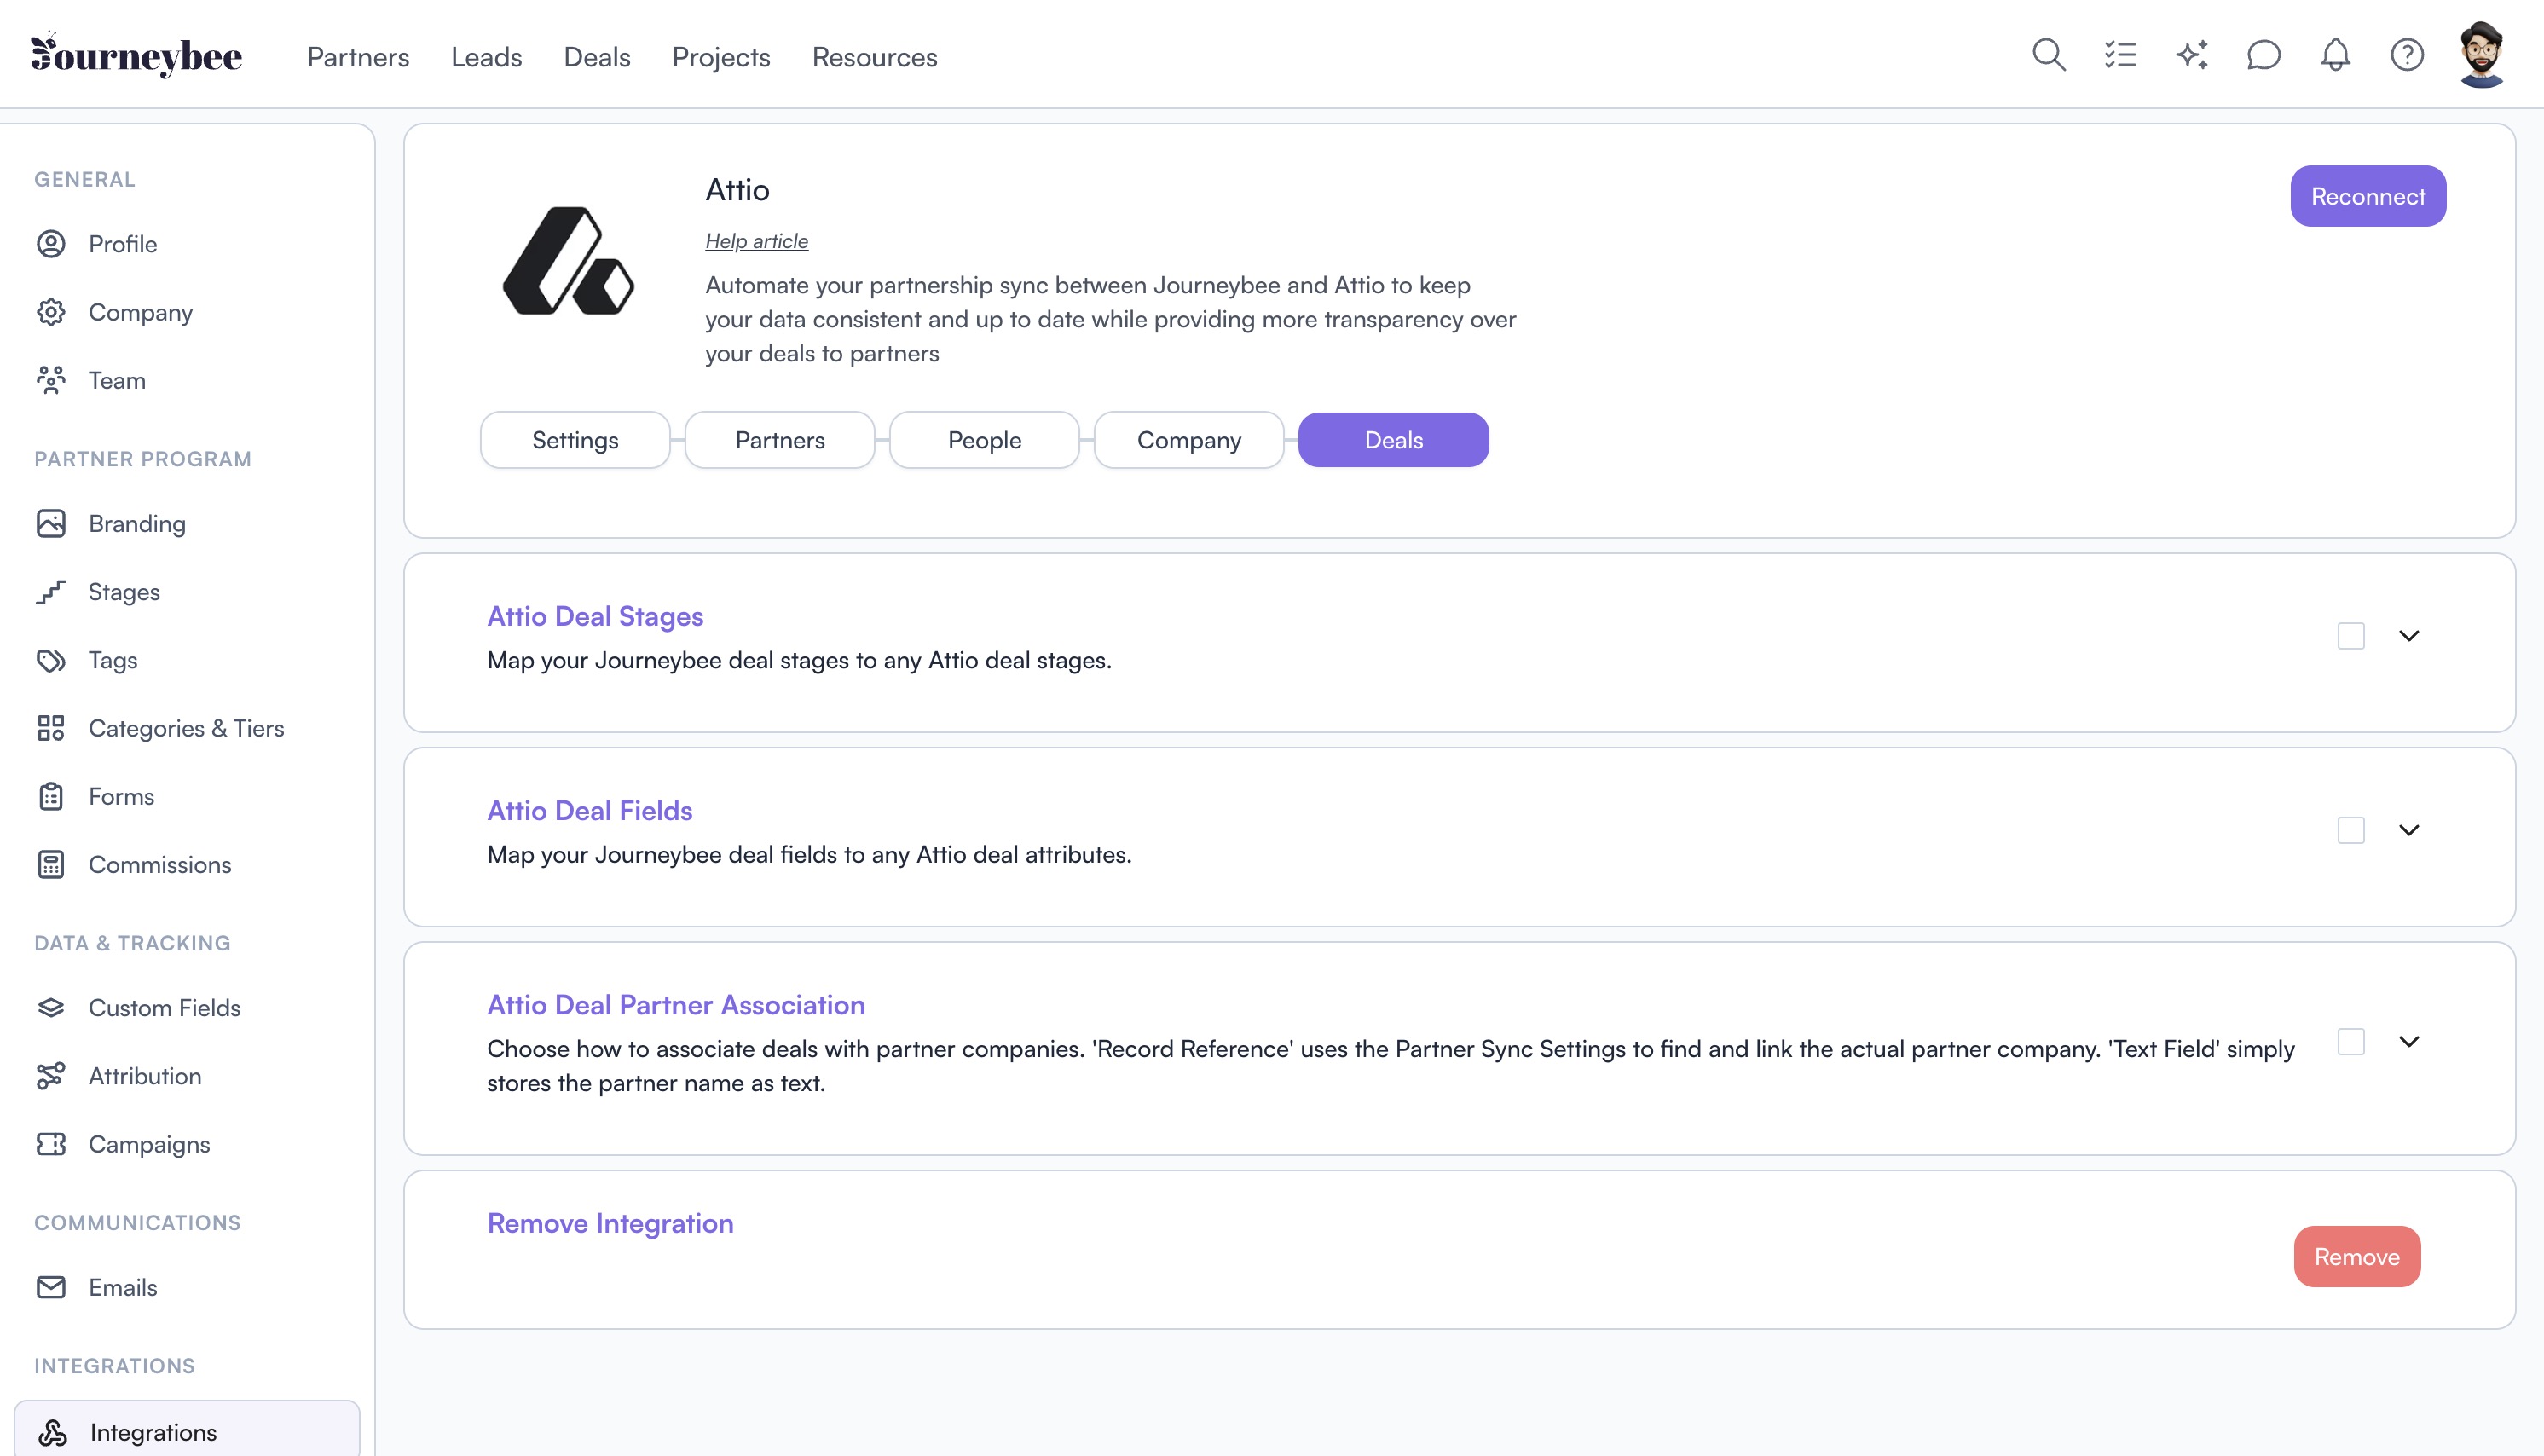Click the Journeybee home logo

137,55
